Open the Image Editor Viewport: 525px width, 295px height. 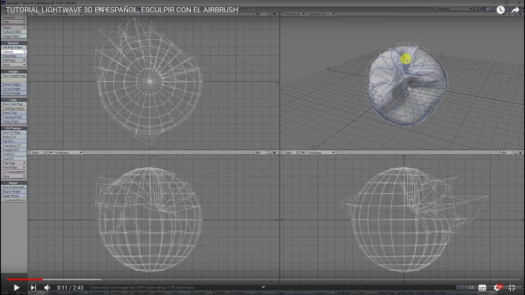tap(14, 36)
